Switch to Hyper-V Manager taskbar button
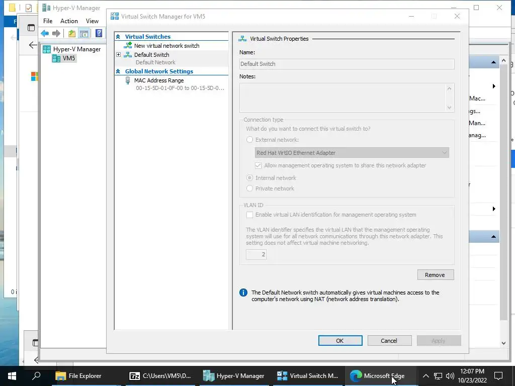The image size is (515, 386). (x=234, y=376)
